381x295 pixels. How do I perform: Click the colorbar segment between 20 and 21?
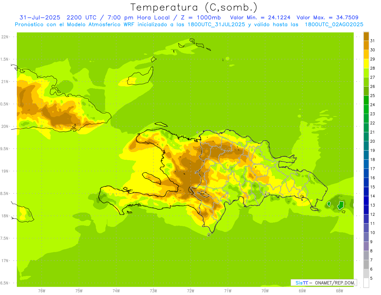tap(366, 137)
